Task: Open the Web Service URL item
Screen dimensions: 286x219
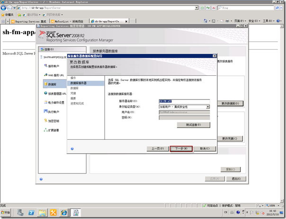Action: 54,75
